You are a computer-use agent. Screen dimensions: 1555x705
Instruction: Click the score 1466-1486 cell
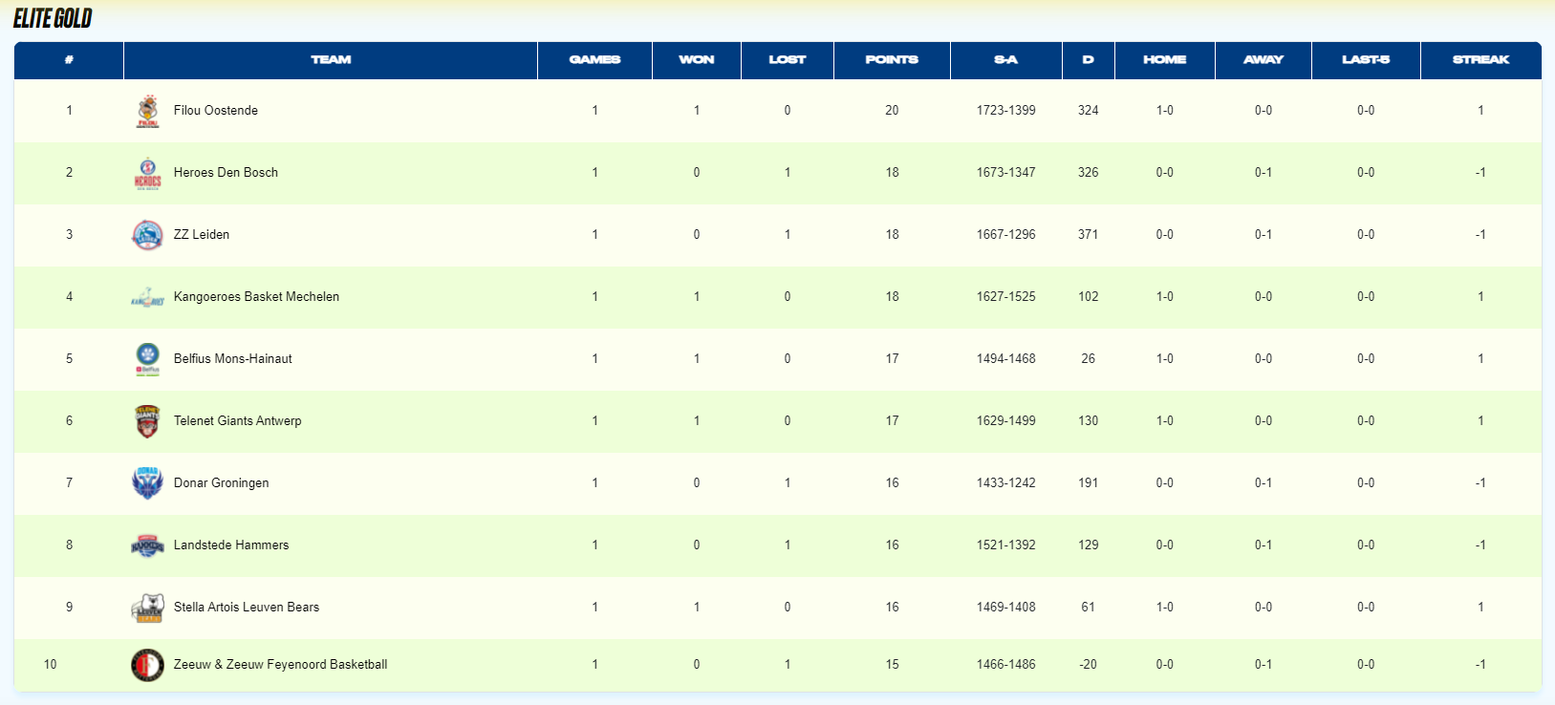(1006, 665)
